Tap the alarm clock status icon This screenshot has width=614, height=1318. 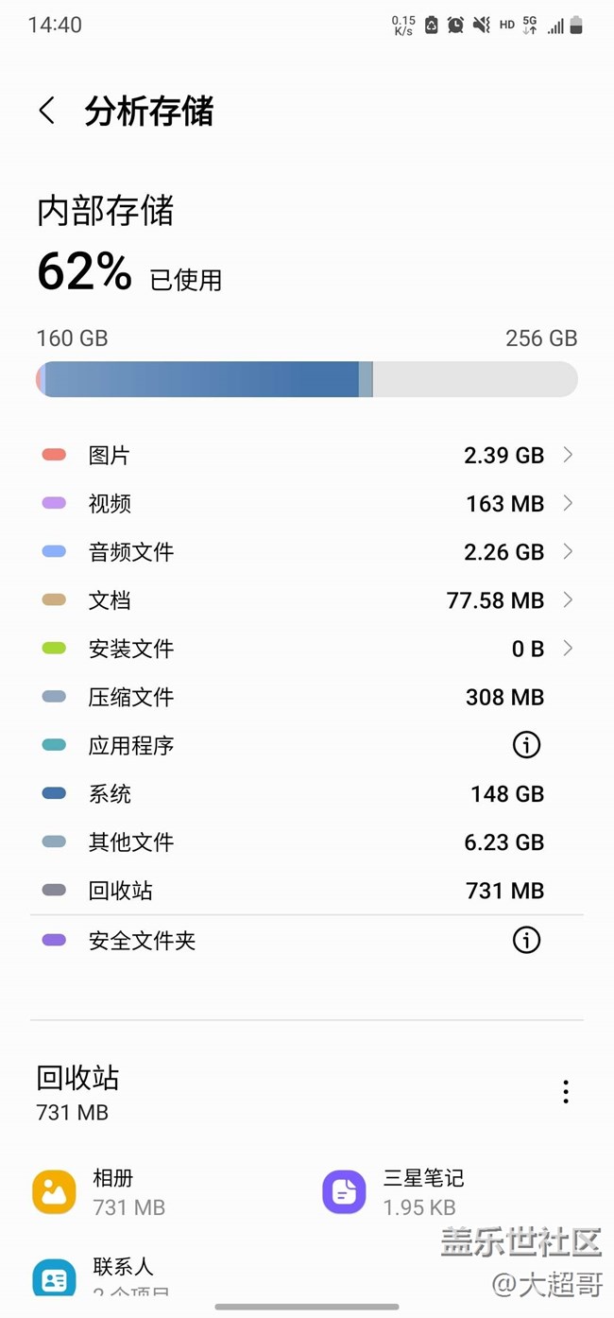click(x=455, y=26)
